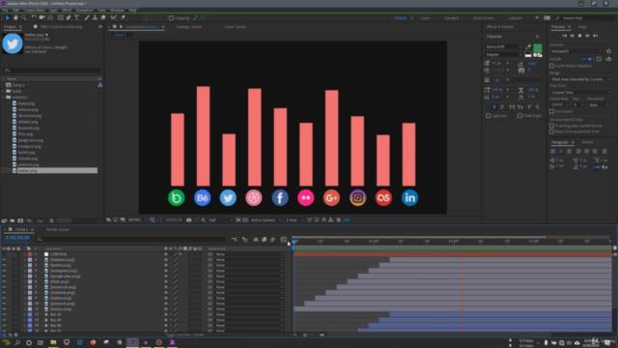Select the Selection arrow tool
The width and height of the screenshot is (618, 348).
tap(7, 17)
